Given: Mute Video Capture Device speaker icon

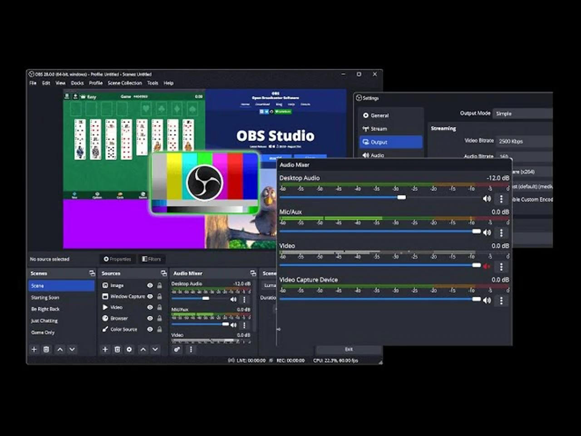Looking at the screenshot, I should (x=487, y=300).
